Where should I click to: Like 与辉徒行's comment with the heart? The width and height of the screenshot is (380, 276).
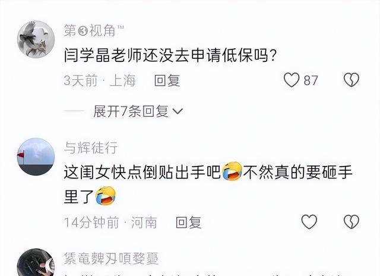coord(309,222)
